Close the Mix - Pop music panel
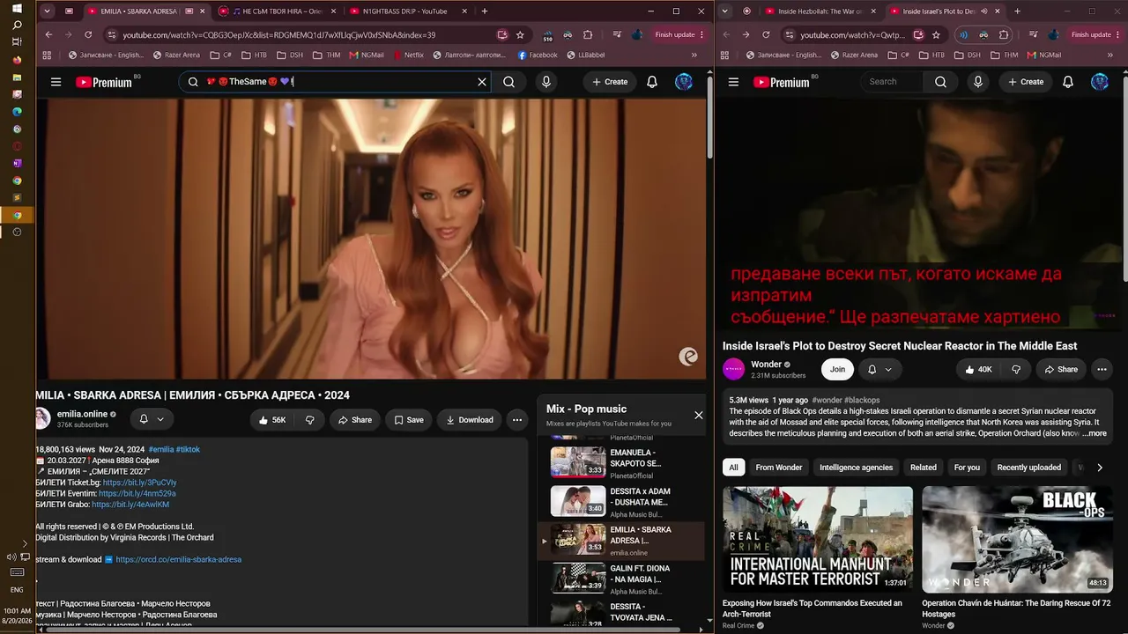 pos(699,415)
